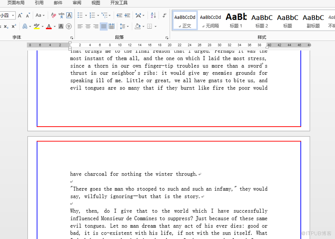
Task: Click the right indent ruler marker
Action: click(x=267, y=47)
